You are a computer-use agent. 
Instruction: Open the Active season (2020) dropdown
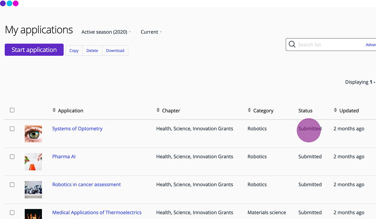(106, 32)
